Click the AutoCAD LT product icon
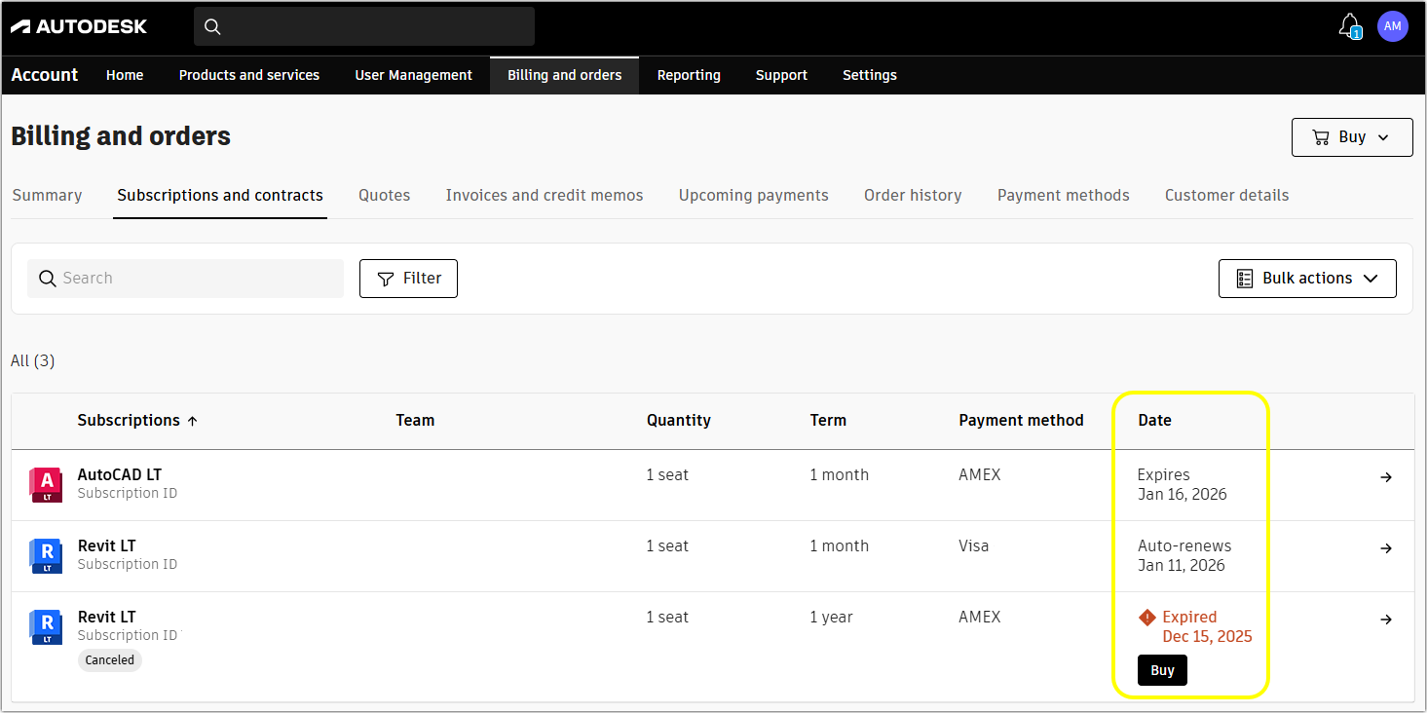The height and width of the screenshot is (714, 1428). click(x=46, y=484)
